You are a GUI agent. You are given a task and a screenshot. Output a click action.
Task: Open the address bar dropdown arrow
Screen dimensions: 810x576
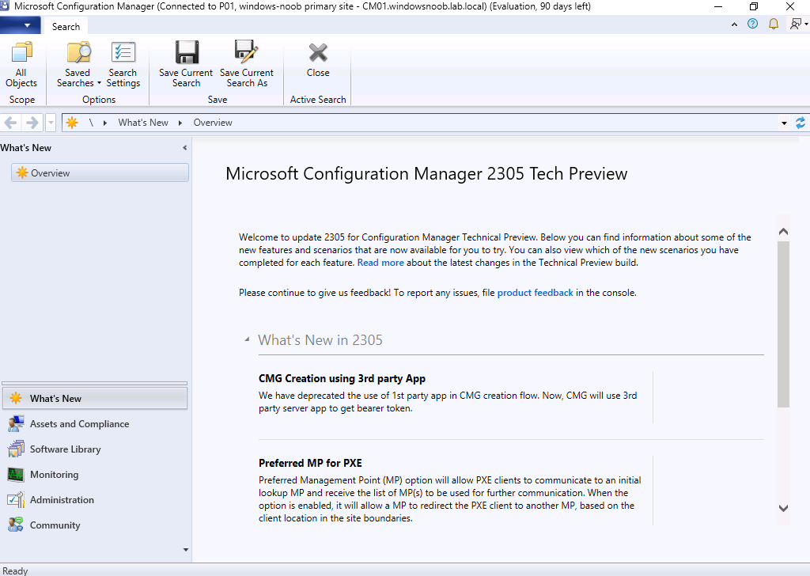784,123
